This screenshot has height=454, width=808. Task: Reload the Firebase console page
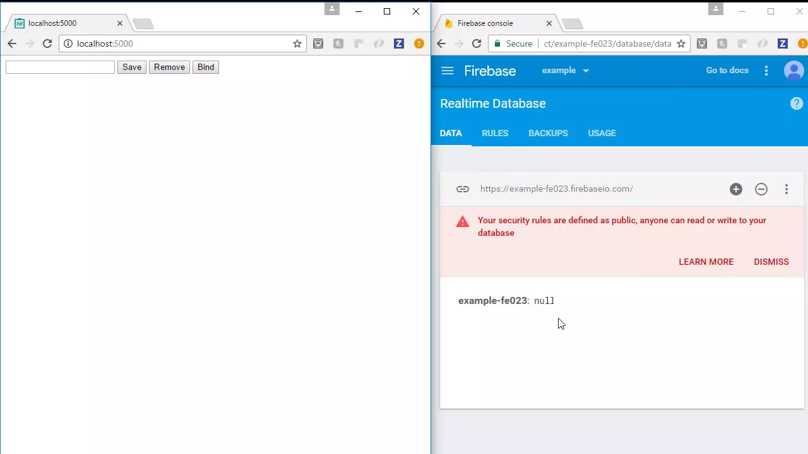coord(477,44)
